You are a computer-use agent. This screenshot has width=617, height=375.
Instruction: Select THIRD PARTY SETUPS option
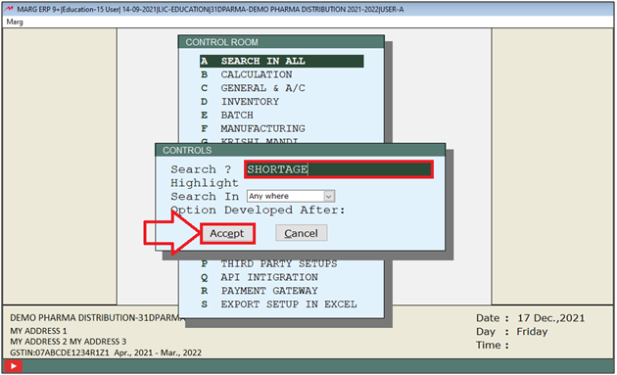(268, 263)
